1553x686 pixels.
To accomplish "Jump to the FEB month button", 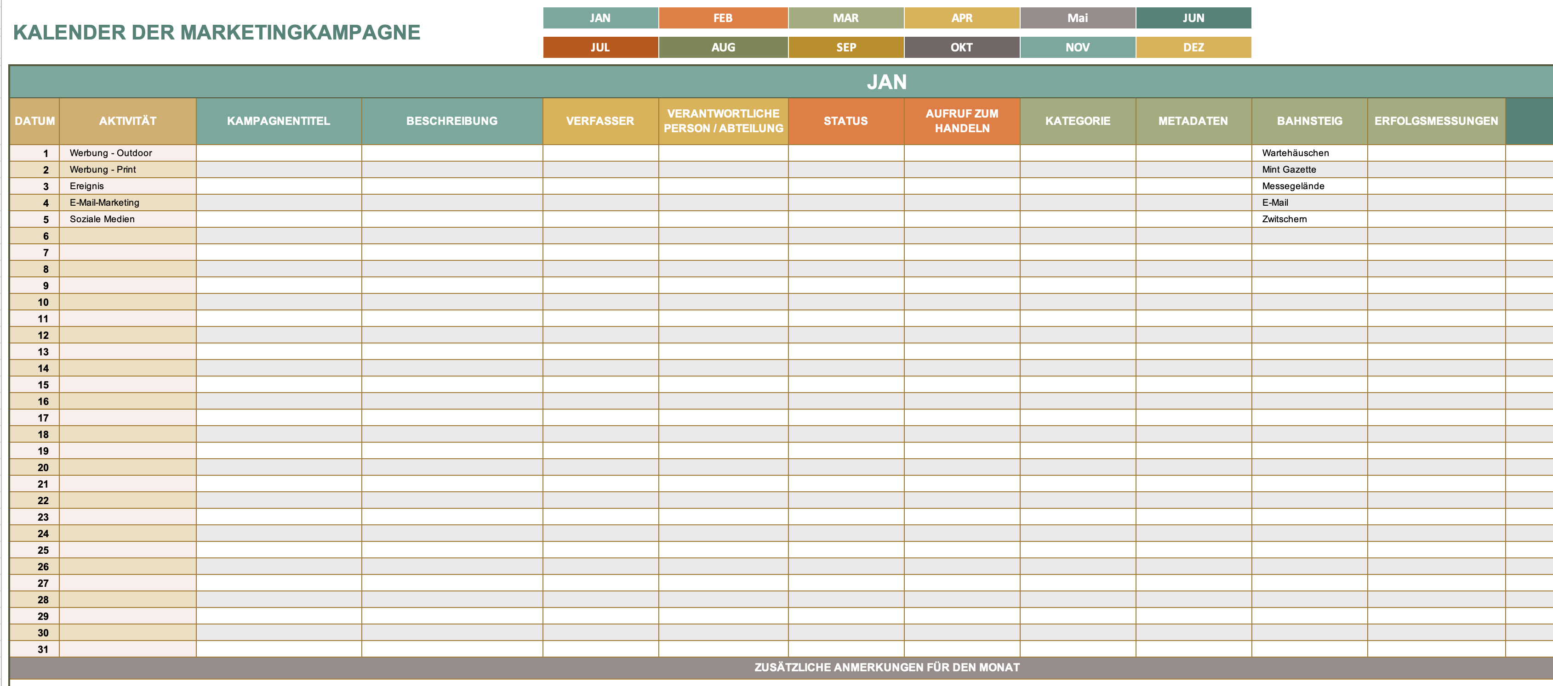I will (723, 18).
